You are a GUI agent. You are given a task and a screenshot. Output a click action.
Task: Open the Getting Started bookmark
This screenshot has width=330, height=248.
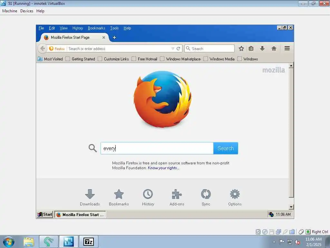pos(80,59)
